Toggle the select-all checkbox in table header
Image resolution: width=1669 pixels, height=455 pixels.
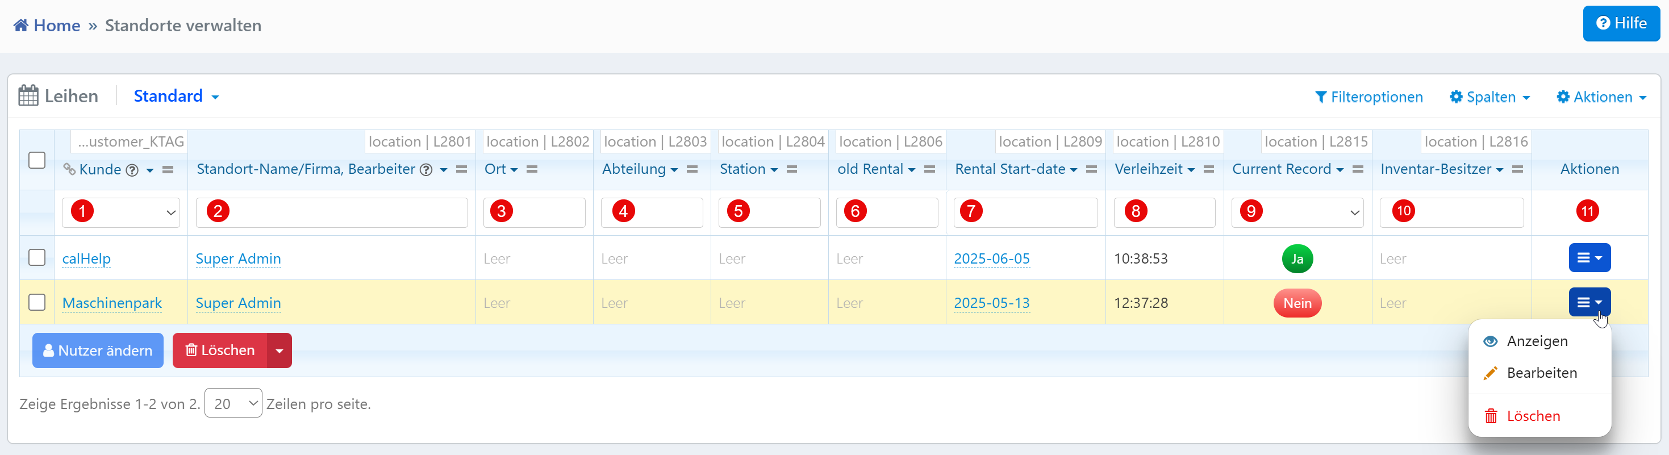pyautogui.click(x=37, y=160)
